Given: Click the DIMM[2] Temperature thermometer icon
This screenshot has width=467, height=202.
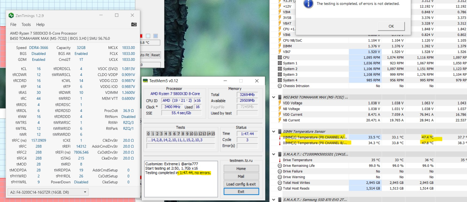Looking at the screenshot, I should tap(280, 137).
